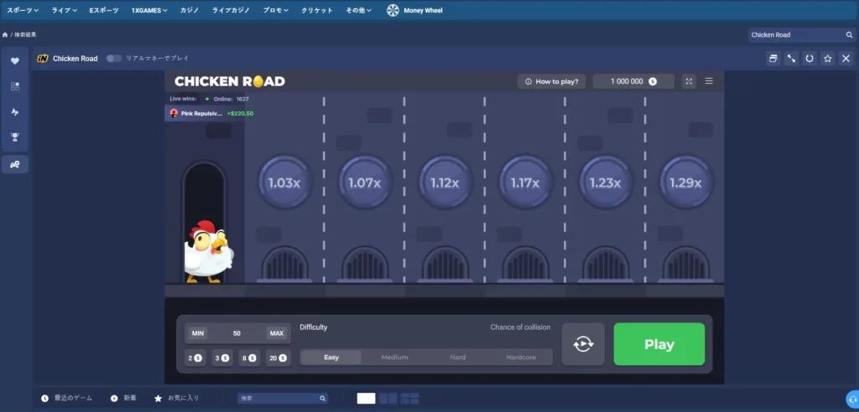Set bet to MIN
This screenshot has height=412, width=859.
click(198, 333)
